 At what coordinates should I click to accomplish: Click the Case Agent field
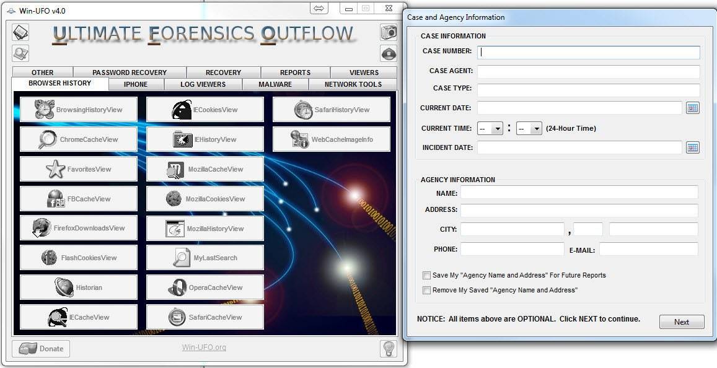click(x=589, y=71)
